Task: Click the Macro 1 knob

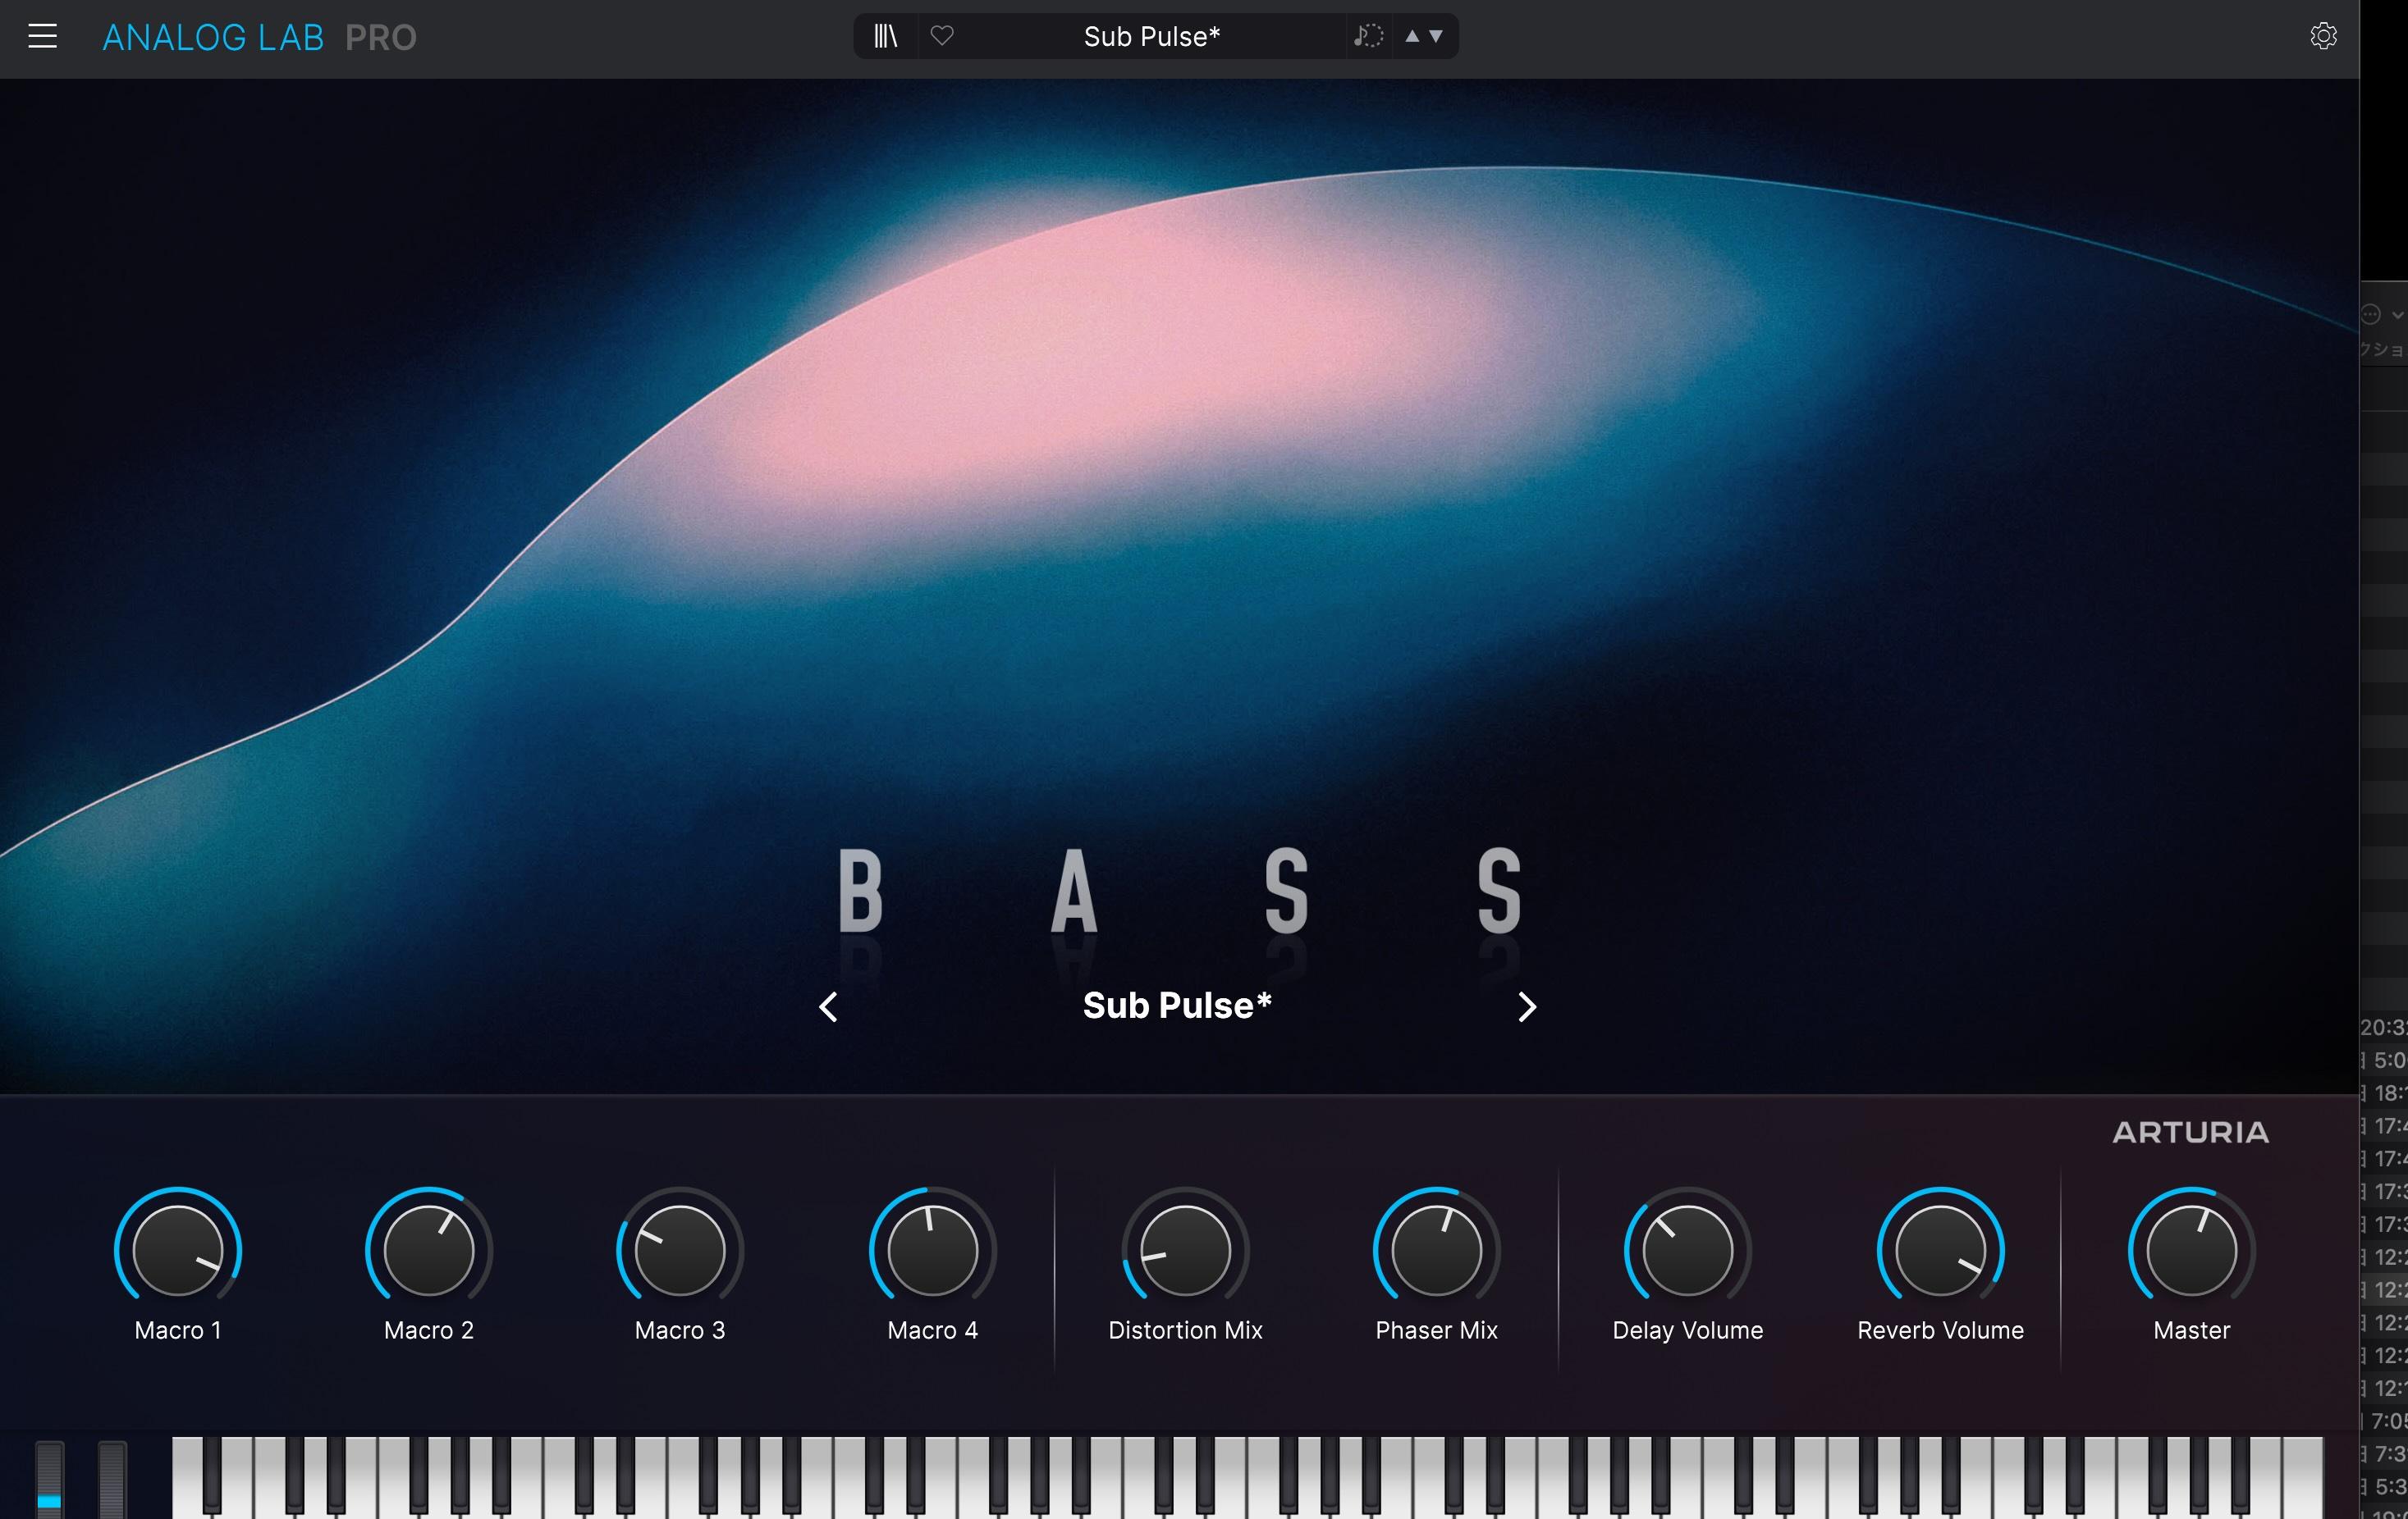Action: click(x=178, y=1249)
